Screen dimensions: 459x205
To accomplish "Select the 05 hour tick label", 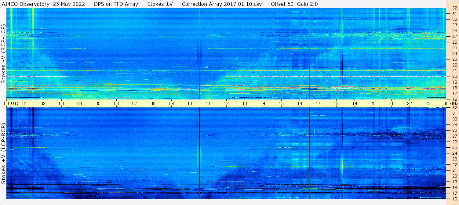I will [98, 103].
